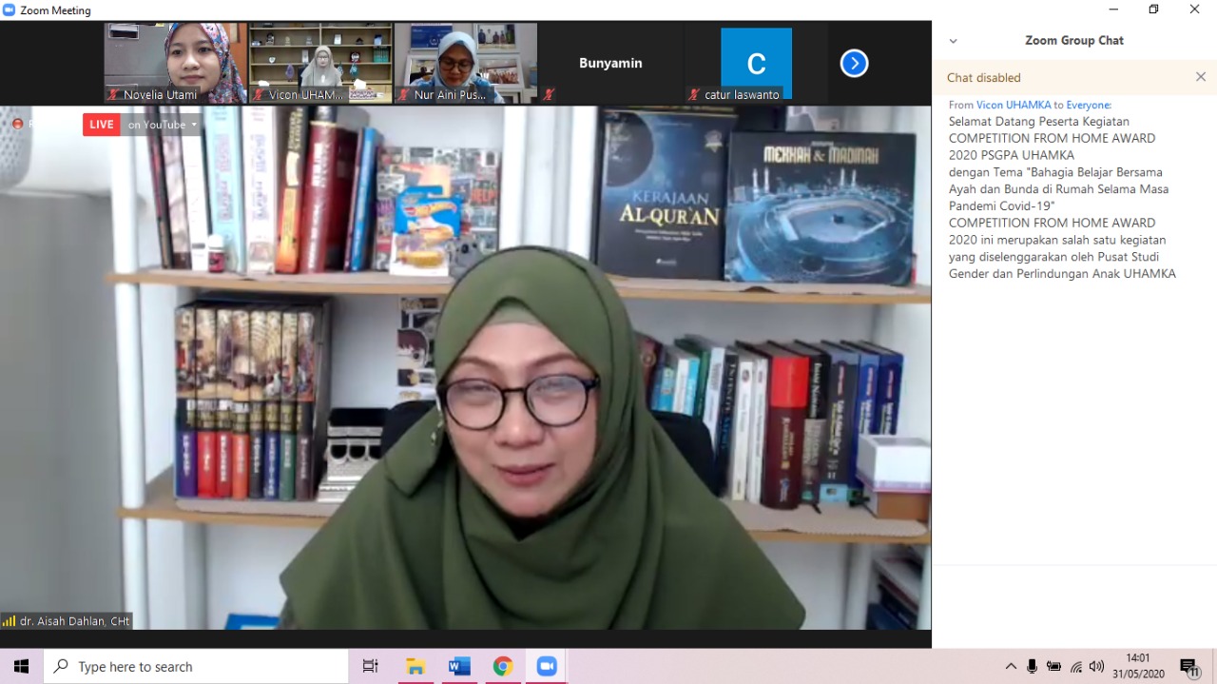This screenshot has height=684, width=1217.
Task: Collapse the panel with the Zoom Group Chat chevron
Action: coord(953,40)
